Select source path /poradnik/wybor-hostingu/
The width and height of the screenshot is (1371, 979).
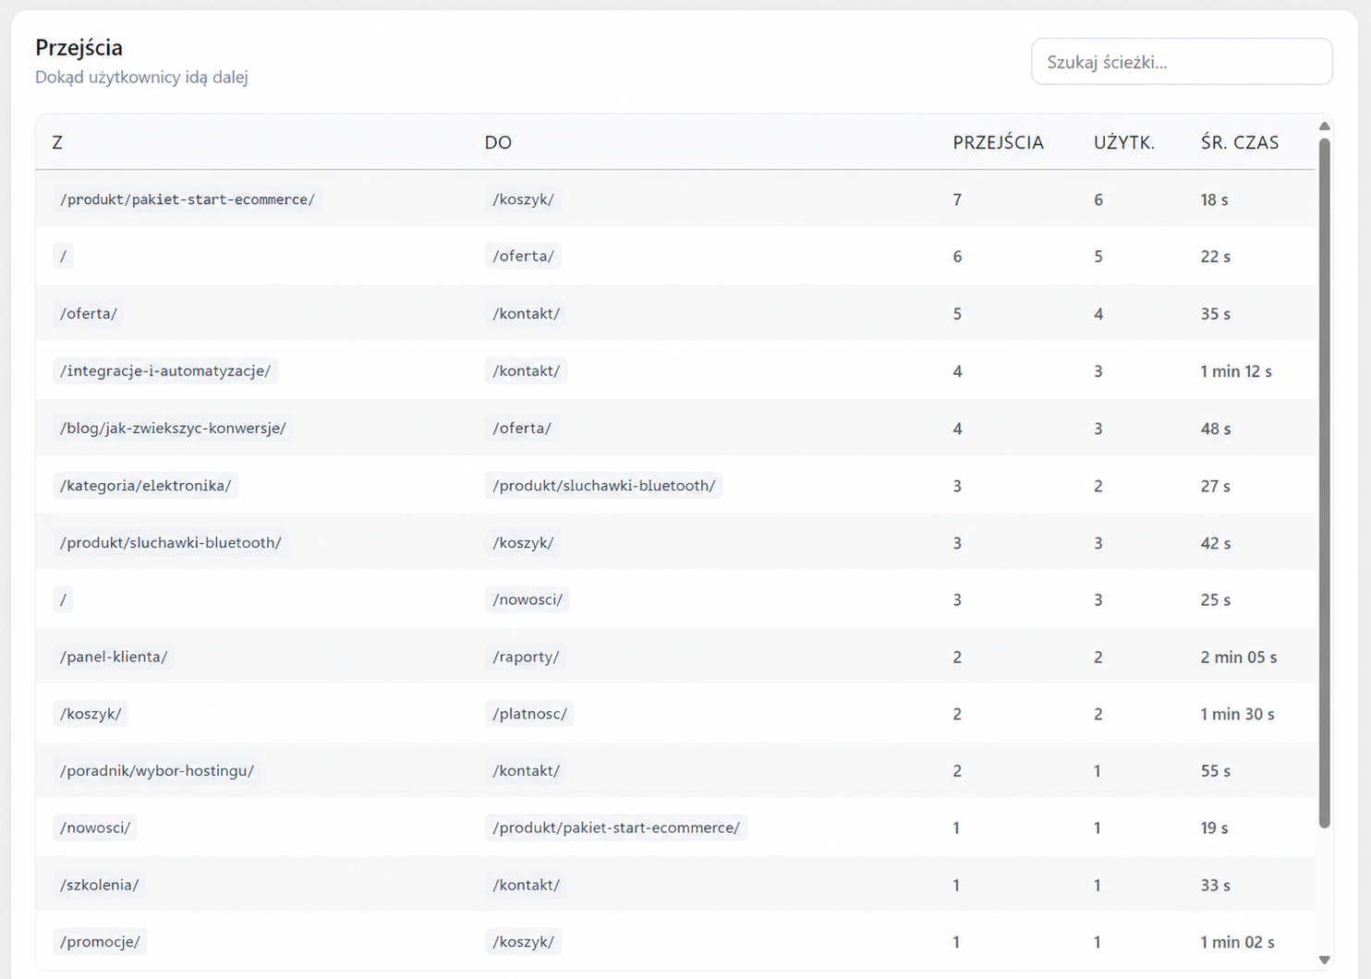(x=157, y=771)
